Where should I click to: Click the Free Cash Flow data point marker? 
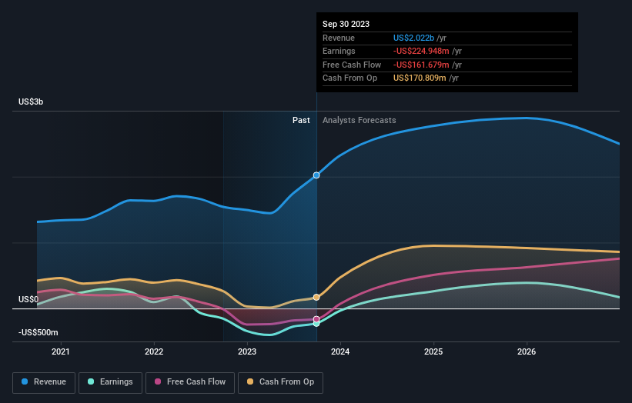coord(316,319)
